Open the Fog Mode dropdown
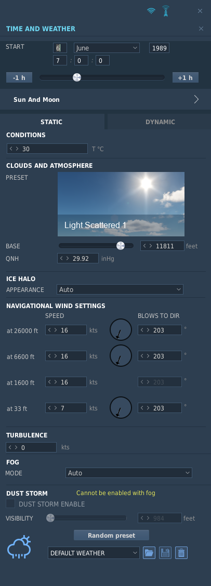 (x=129, y=473)
